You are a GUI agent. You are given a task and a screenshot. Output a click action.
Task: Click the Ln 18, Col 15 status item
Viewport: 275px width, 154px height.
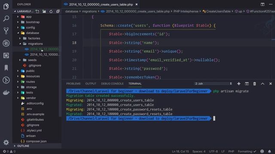point(180,151)
